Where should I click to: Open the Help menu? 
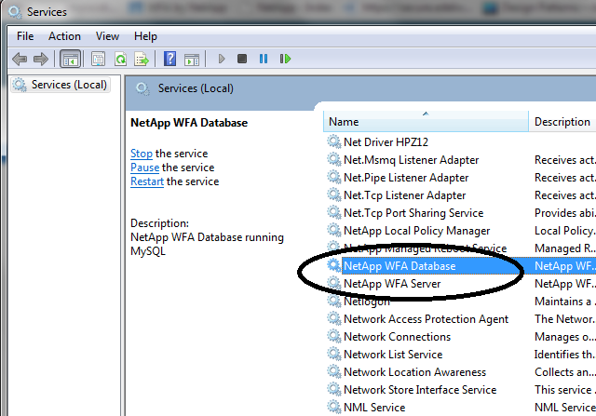pyautogui.click(x=145, y=36)
